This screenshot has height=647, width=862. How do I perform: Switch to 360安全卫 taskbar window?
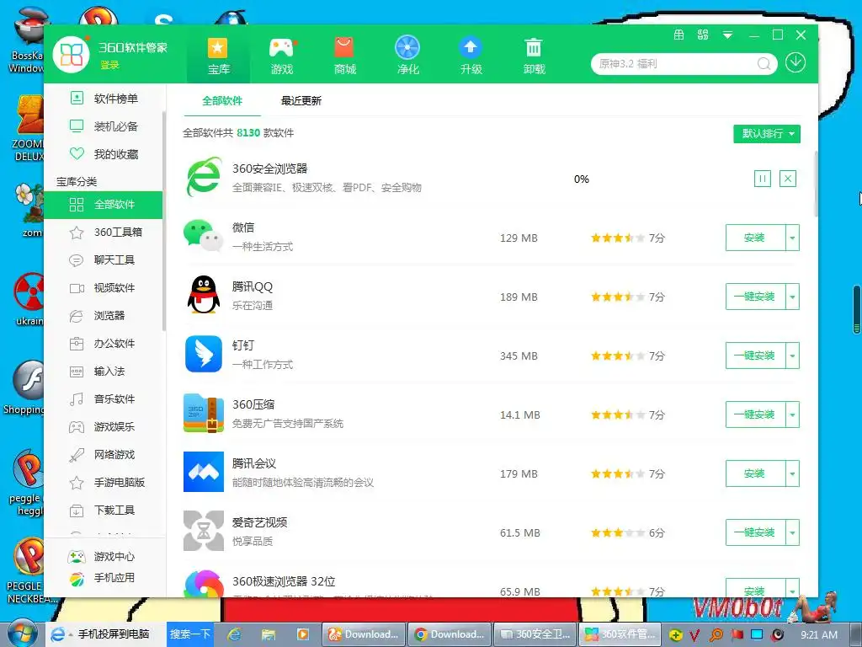pos(536,634)
